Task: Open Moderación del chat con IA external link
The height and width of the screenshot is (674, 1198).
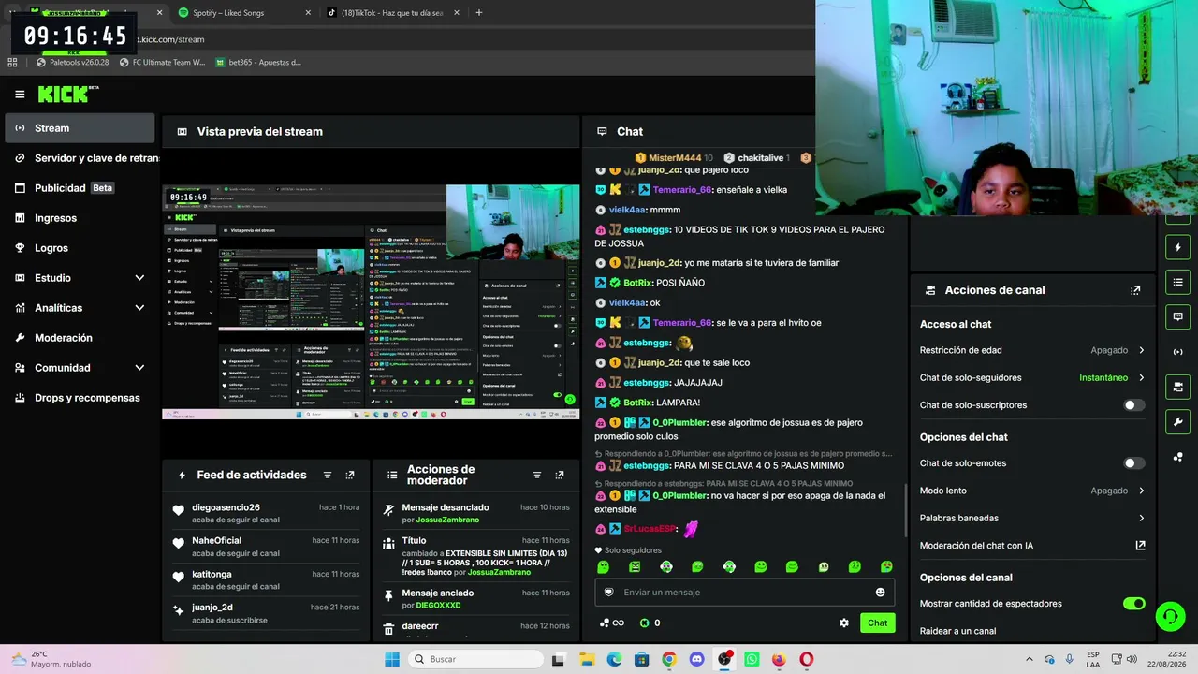Action: 1140,545
